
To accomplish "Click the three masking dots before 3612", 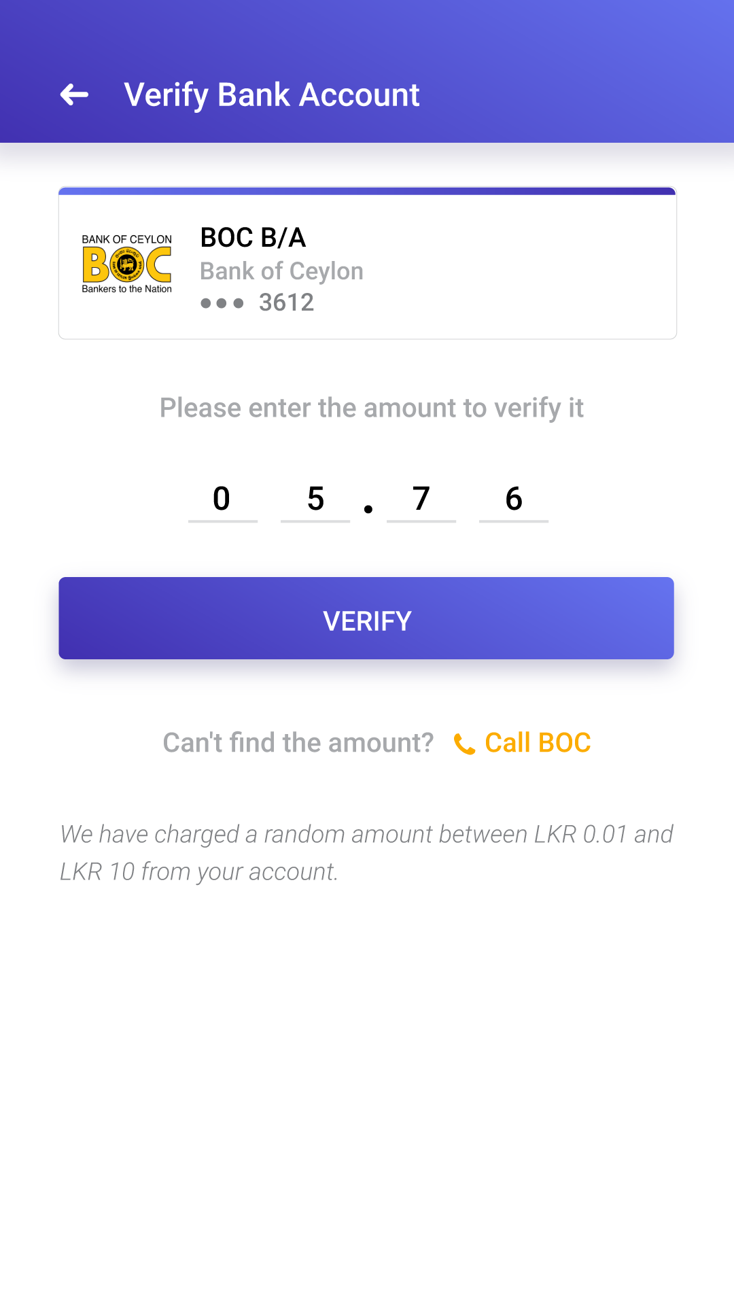I will tap(222, 303).
